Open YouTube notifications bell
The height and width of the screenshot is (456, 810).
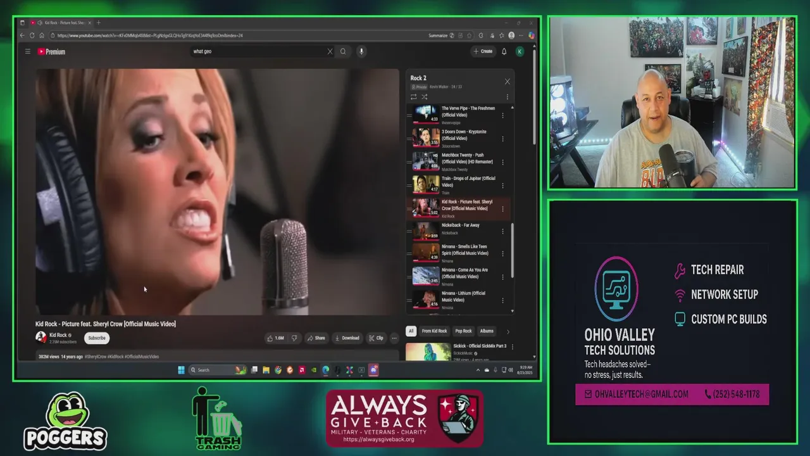click(x=504, y=51)
